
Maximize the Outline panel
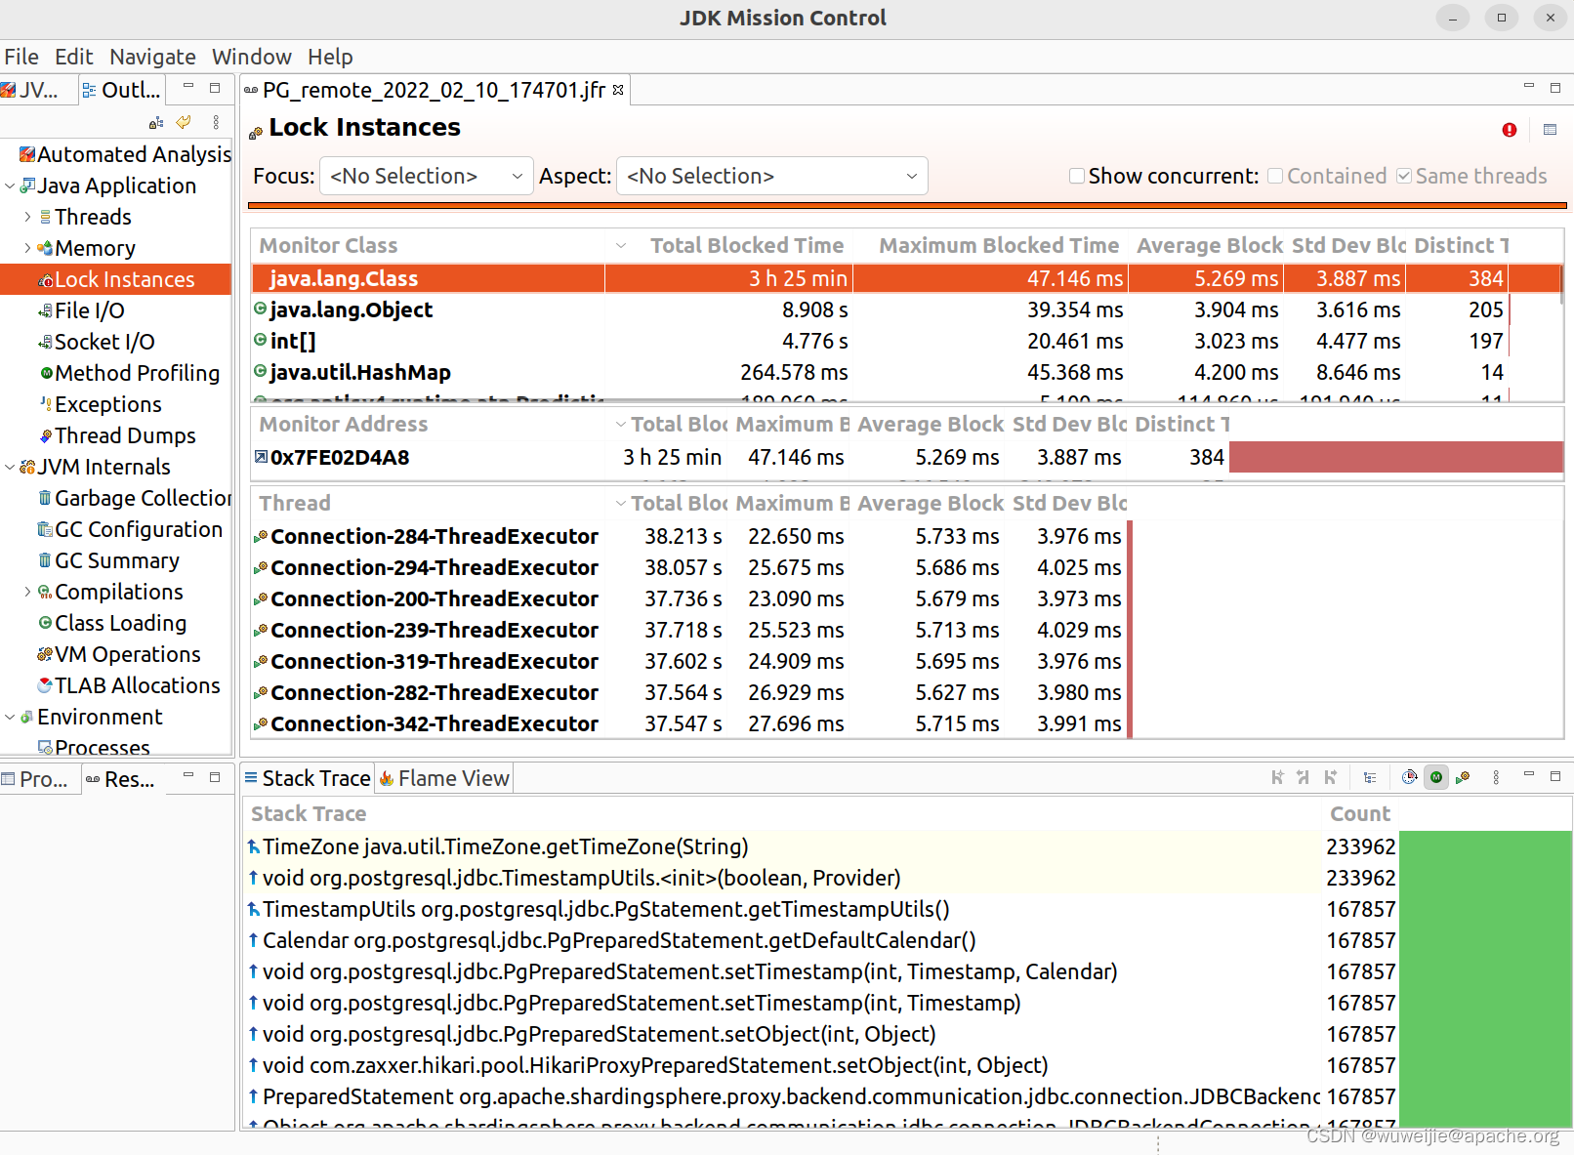(x=215, y=88)
